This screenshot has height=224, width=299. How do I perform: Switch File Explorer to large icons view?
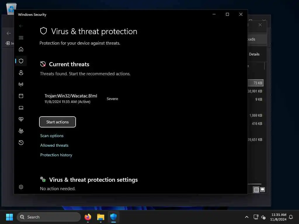tap(263, 190)
